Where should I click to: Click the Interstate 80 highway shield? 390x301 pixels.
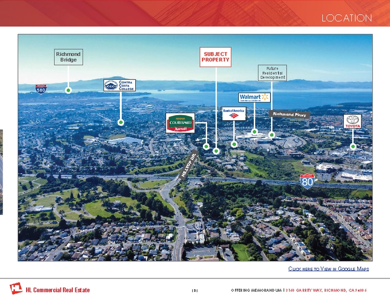(x=307, y=181)
